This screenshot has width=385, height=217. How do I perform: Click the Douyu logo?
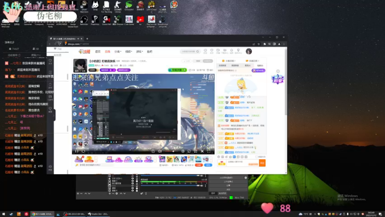[84, 52]
